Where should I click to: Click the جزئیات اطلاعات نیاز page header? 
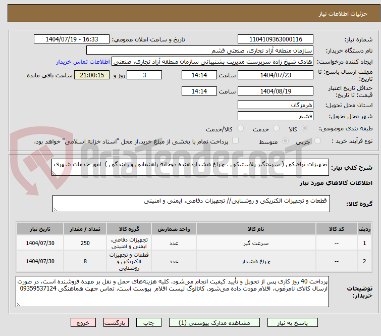pos(343,14)
